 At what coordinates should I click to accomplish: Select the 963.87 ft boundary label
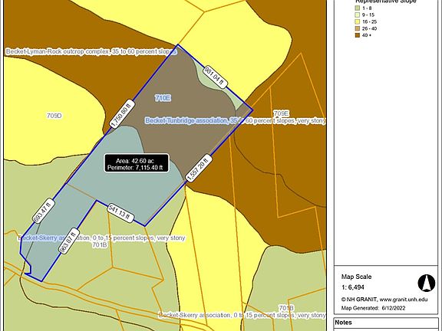[x=68, y=241]
